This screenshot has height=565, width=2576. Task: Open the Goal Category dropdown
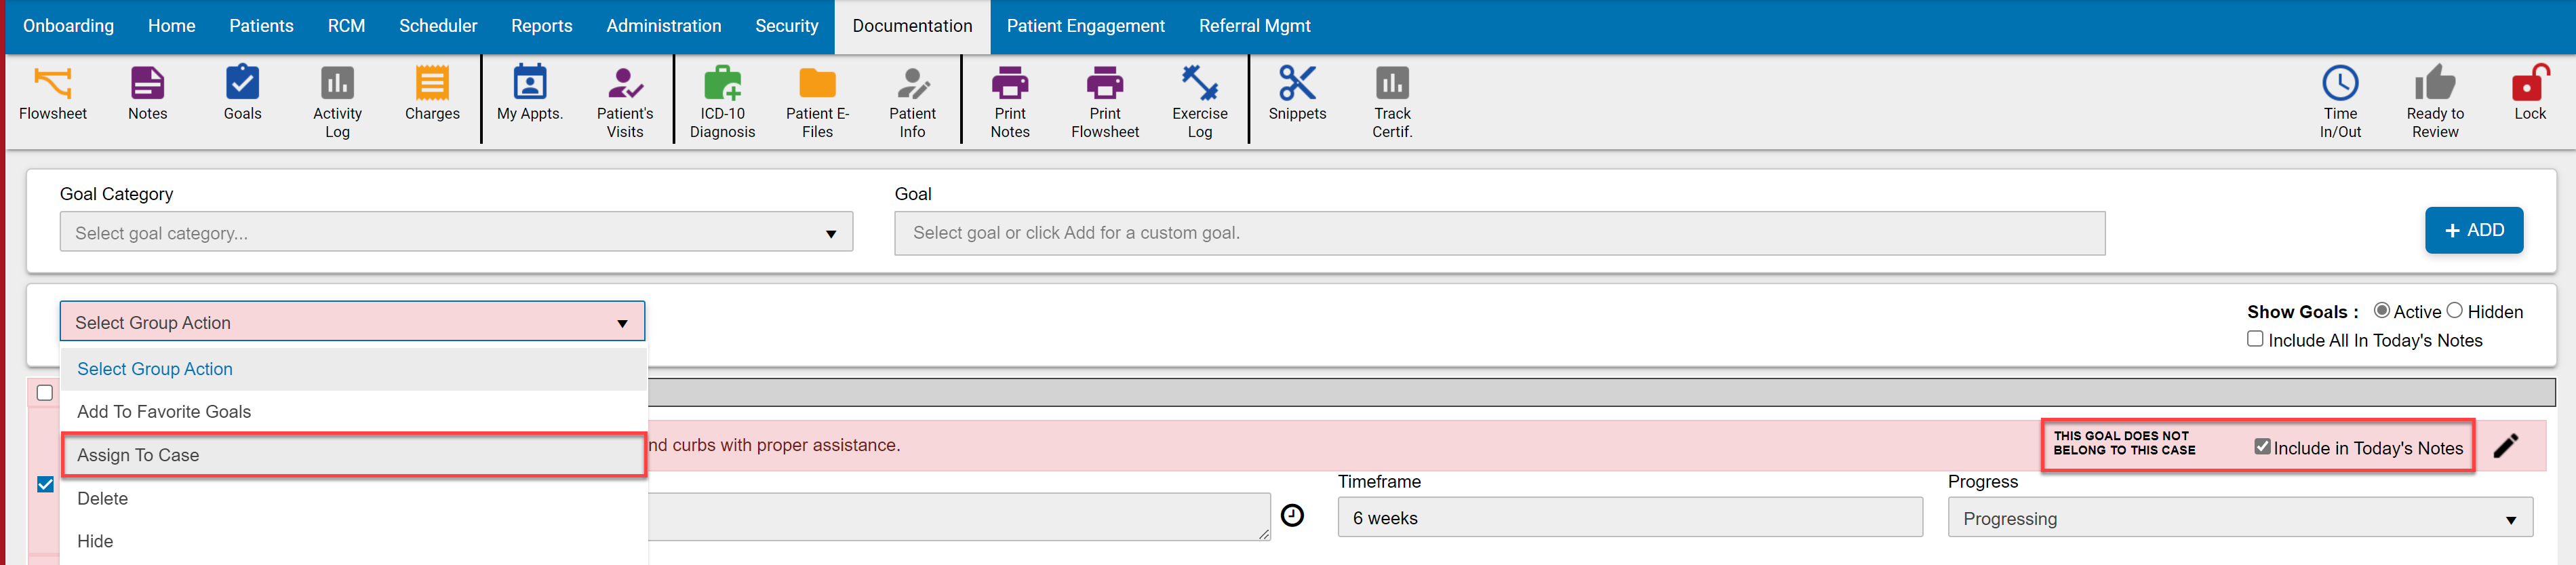click(455, 231)
